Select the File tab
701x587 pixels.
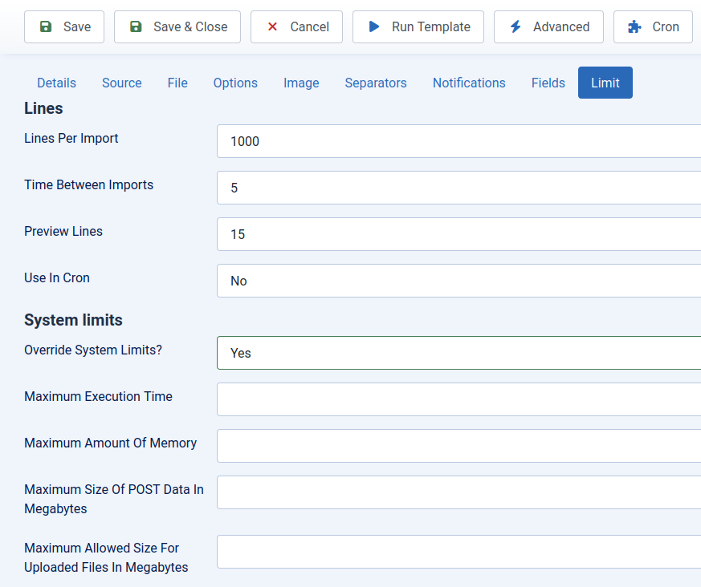tap(177, 83)
